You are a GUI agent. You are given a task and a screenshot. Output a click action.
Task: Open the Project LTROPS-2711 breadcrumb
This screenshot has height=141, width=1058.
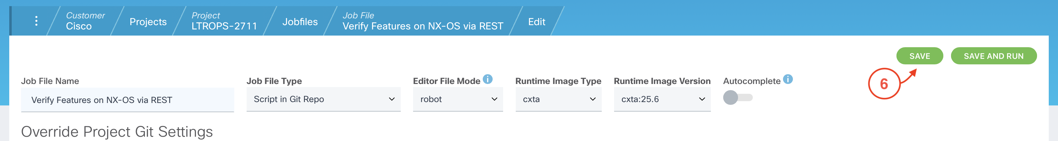pos(224,21)
